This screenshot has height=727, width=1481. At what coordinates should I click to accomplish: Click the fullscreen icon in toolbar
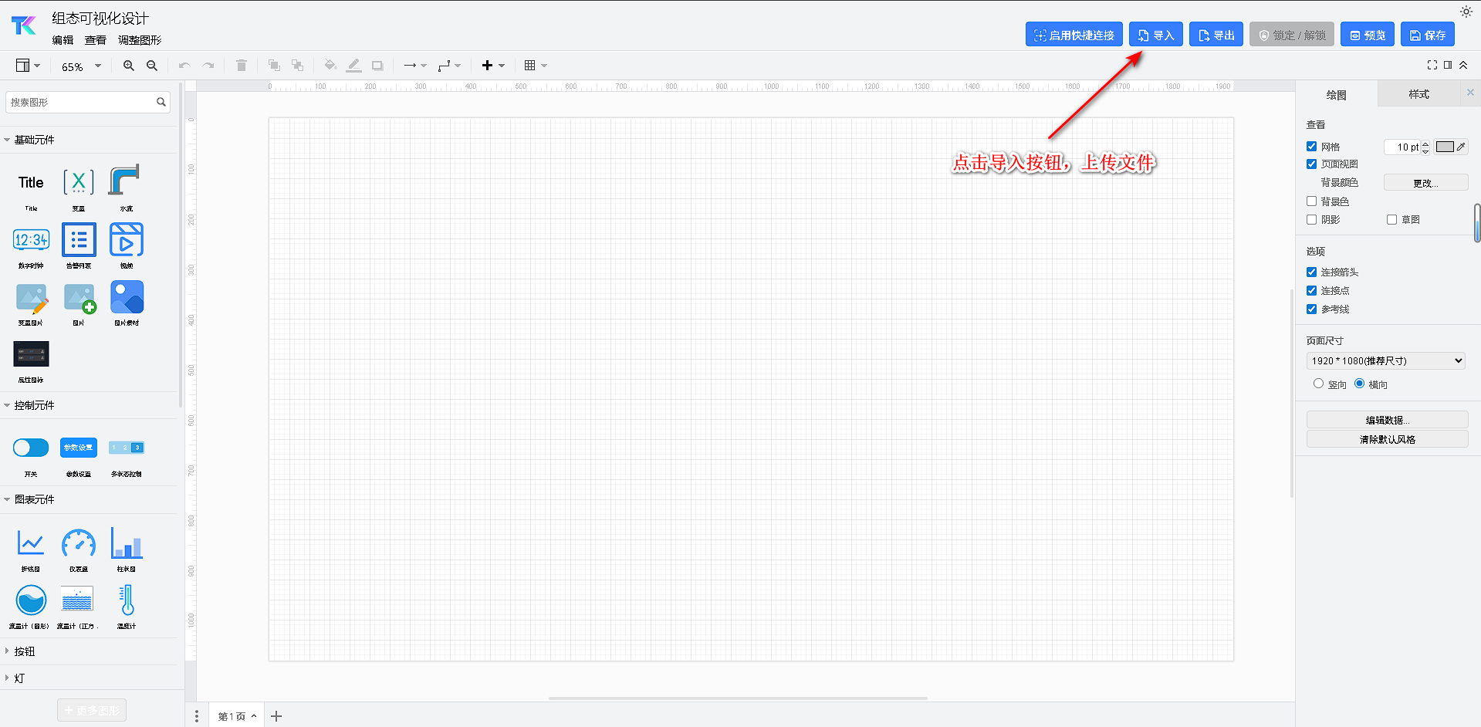[x=1432, y=66]
